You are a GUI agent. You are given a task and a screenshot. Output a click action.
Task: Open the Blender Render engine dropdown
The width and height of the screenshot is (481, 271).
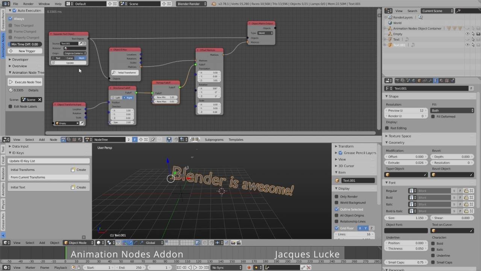click(191, 4)
